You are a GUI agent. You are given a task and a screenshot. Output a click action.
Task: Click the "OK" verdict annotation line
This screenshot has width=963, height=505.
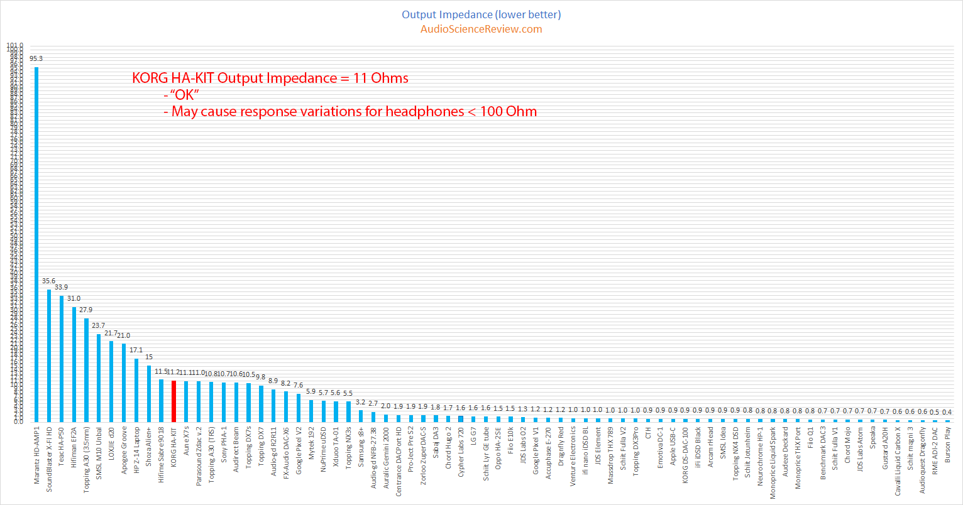[x=180, y=95]
